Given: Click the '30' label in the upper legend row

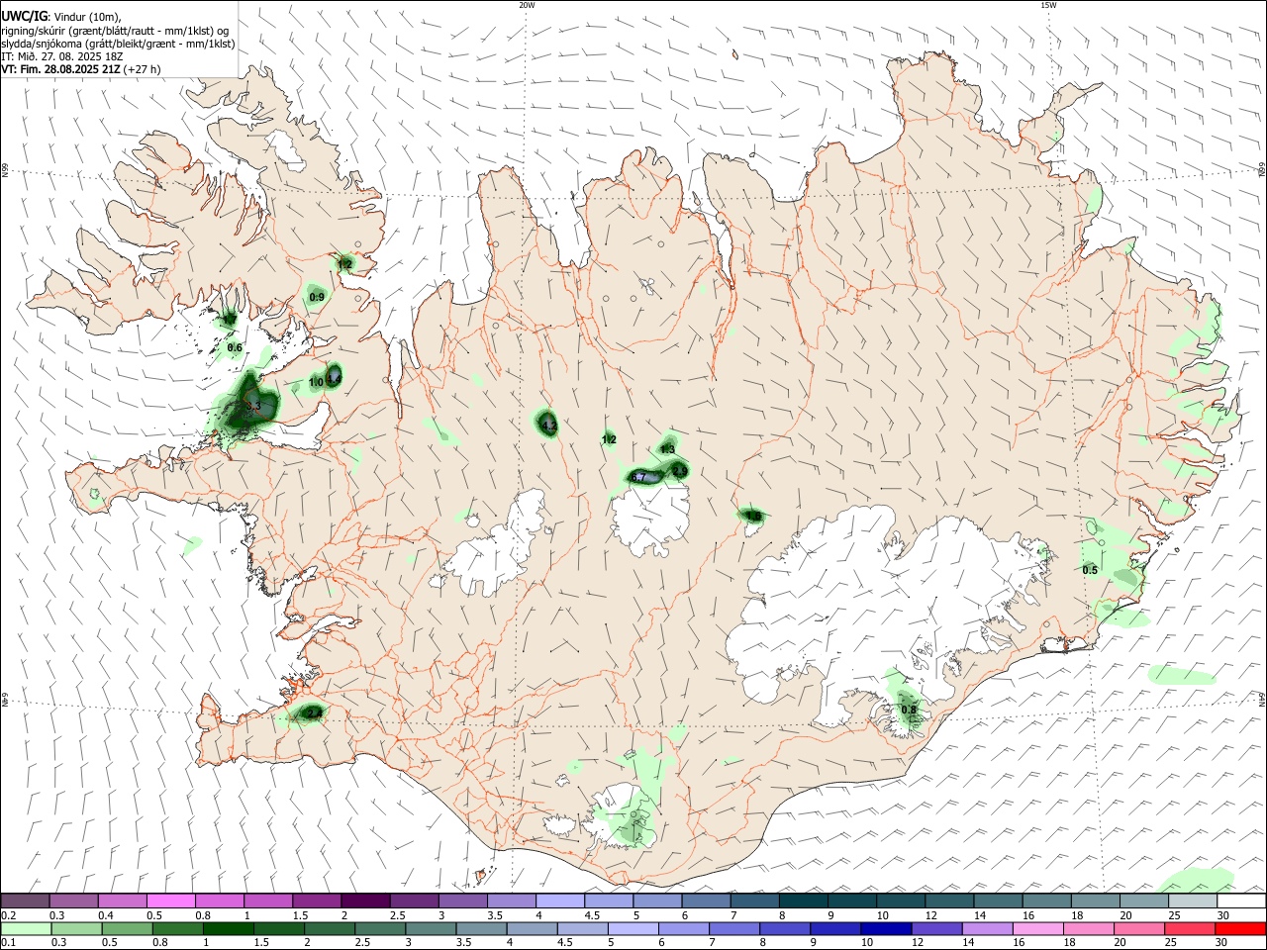Looking at the screenshot, I should click(1223, 915).
